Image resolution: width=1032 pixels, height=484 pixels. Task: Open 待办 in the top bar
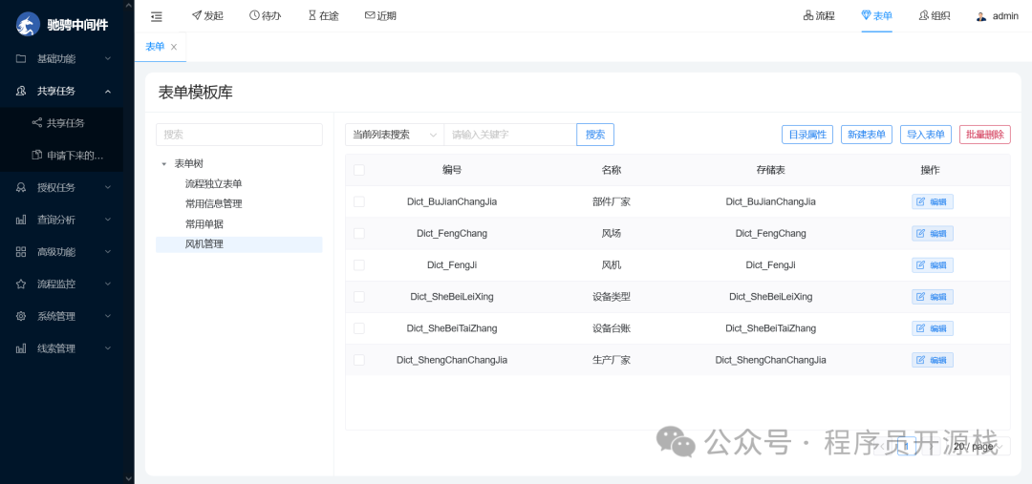[x=266, y=16]
